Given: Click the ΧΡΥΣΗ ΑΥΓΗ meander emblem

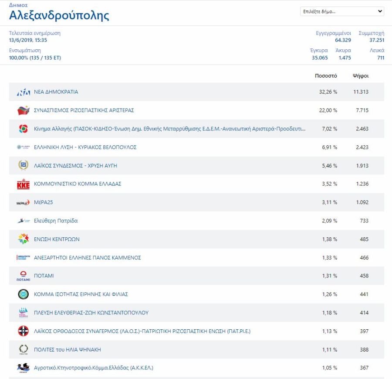Looking at the screenshot, I should 23,165.
